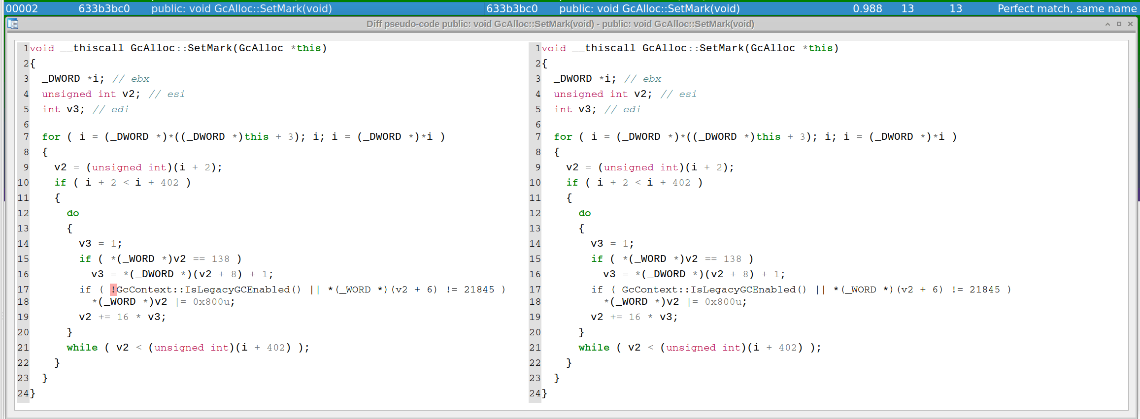Viewport: 1140px width, 419px height.
Task: Select line number 00002 in the result row
Action: pyautogui.click(x=22, y=8)
